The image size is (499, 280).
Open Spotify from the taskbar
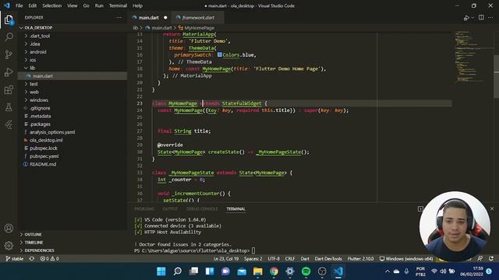306,271
